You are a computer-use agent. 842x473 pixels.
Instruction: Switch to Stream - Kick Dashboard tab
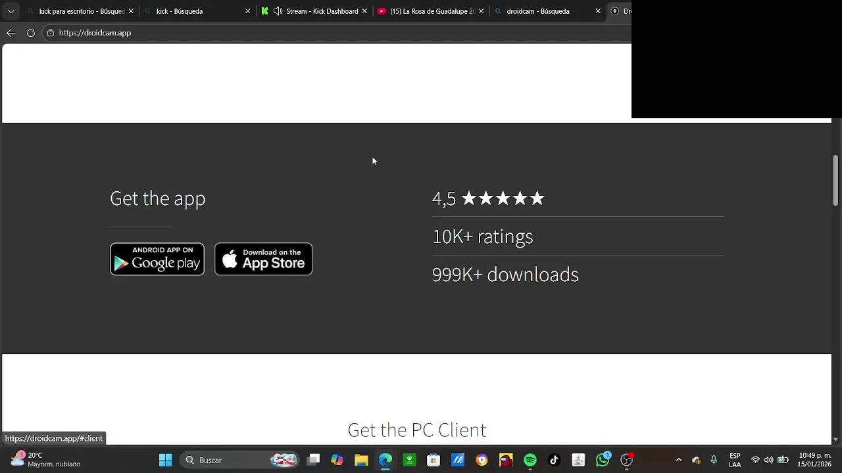click(x=314, y=11)
